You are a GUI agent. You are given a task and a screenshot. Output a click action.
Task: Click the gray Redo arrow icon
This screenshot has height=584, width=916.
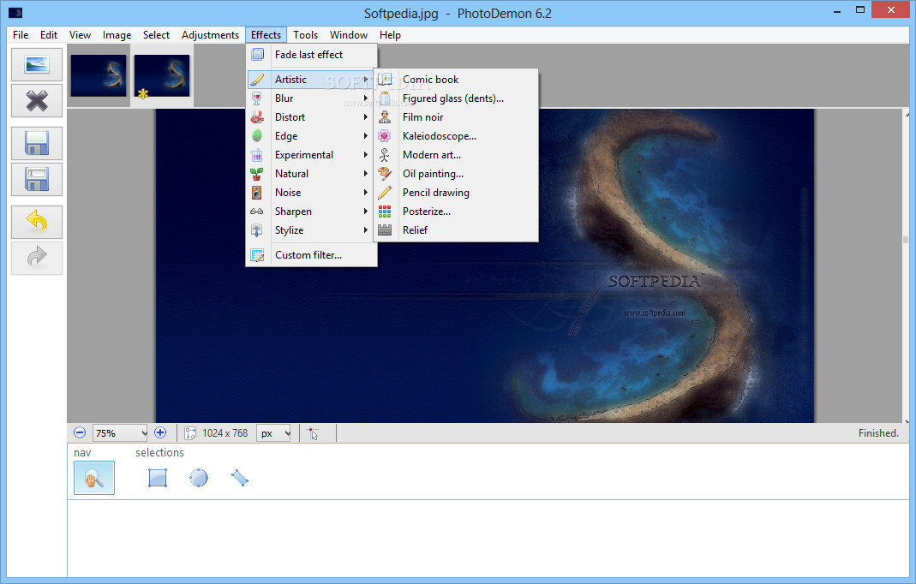pyautogui.click(x=37, y=258)
